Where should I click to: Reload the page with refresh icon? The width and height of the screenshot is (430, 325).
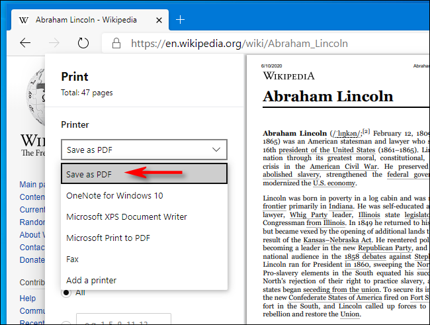[83, 44]
